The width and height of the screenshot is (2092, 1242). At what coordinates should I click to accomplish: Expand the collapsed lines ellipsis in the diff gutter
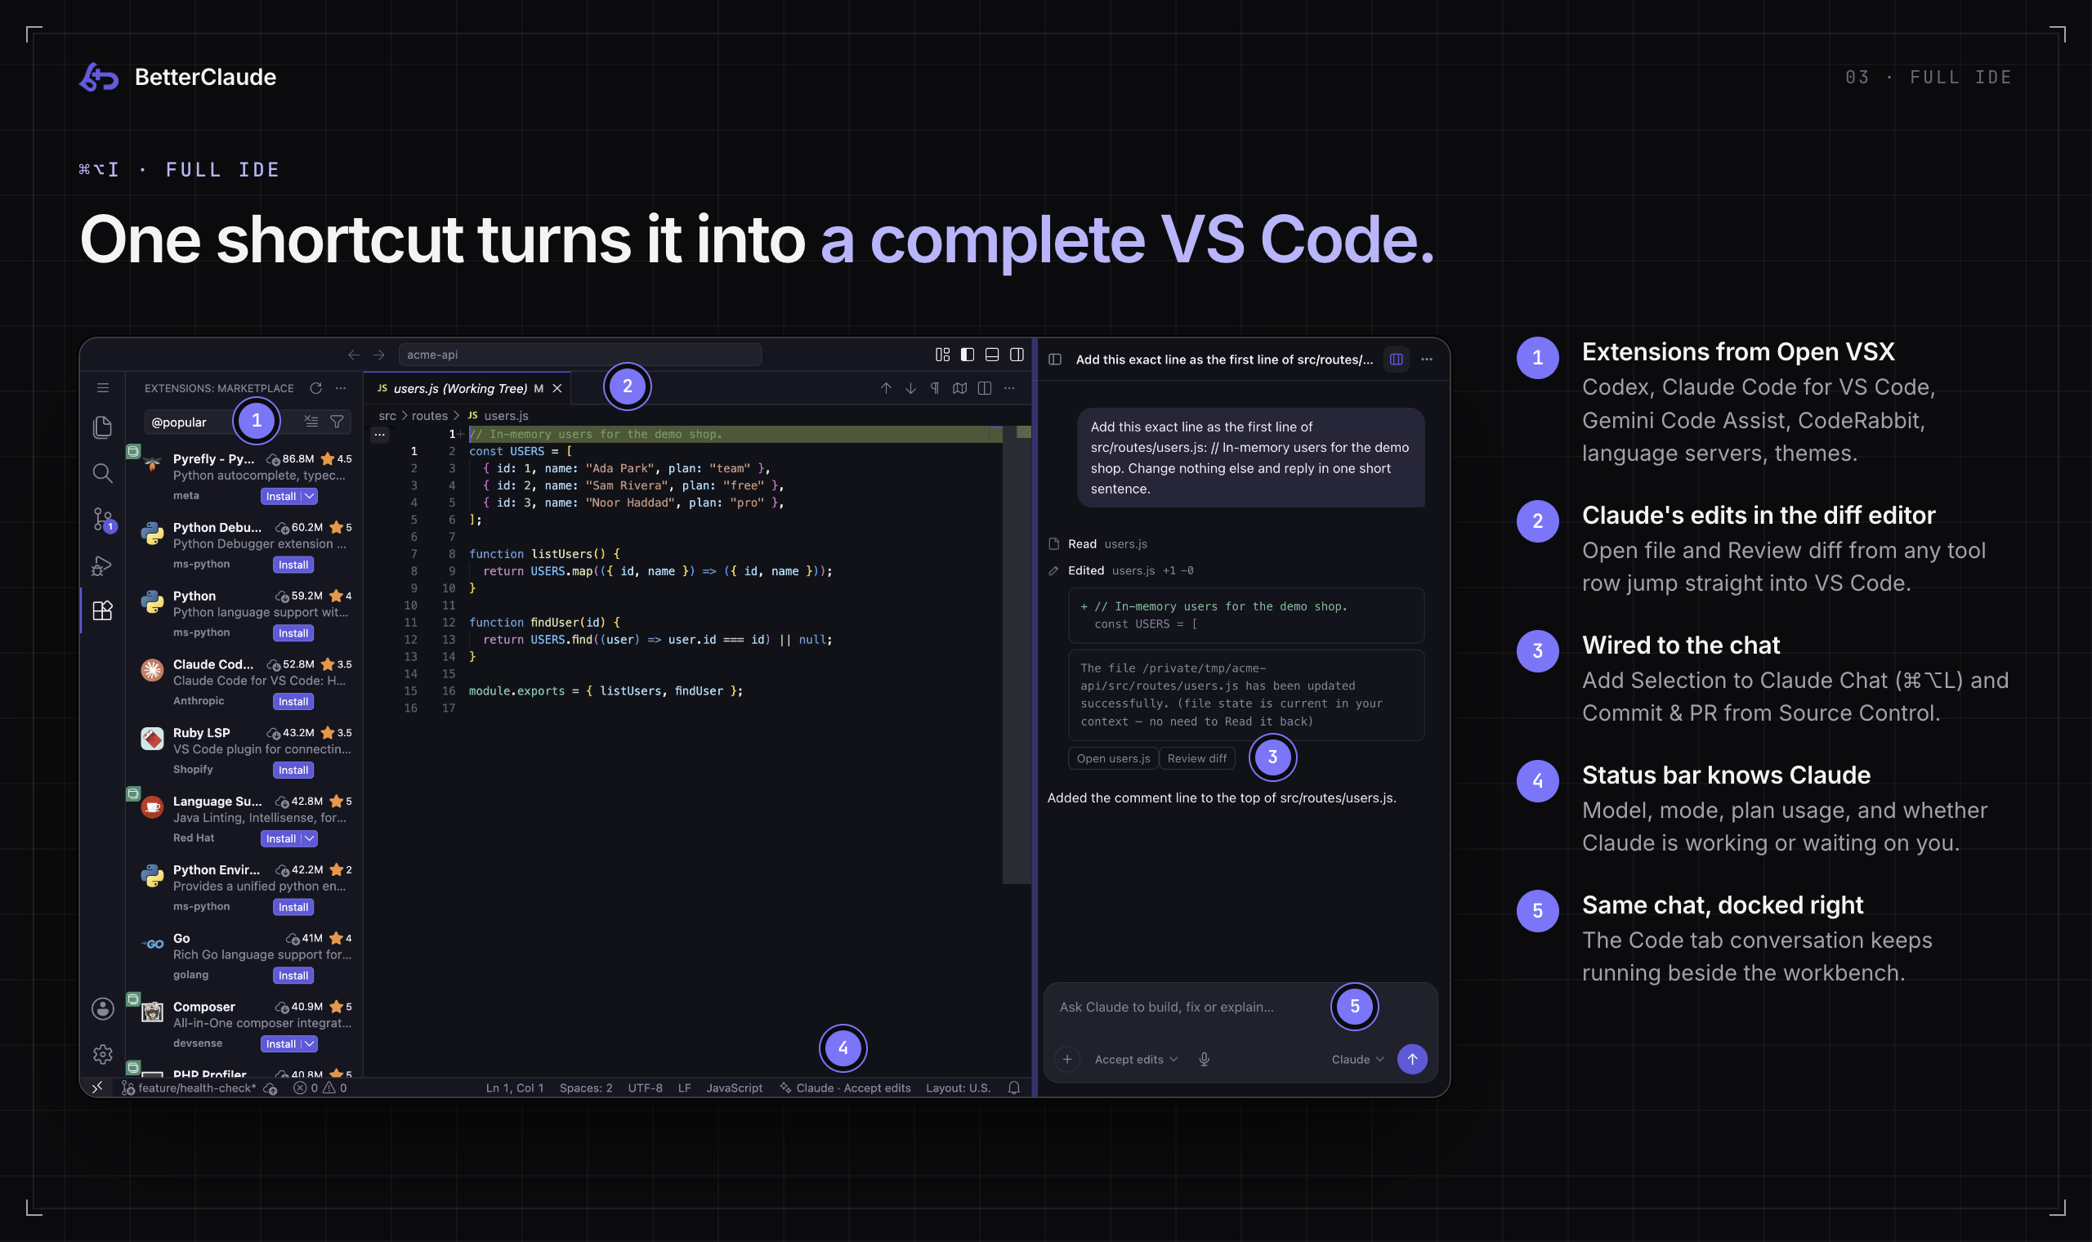(x=379, y=434)
